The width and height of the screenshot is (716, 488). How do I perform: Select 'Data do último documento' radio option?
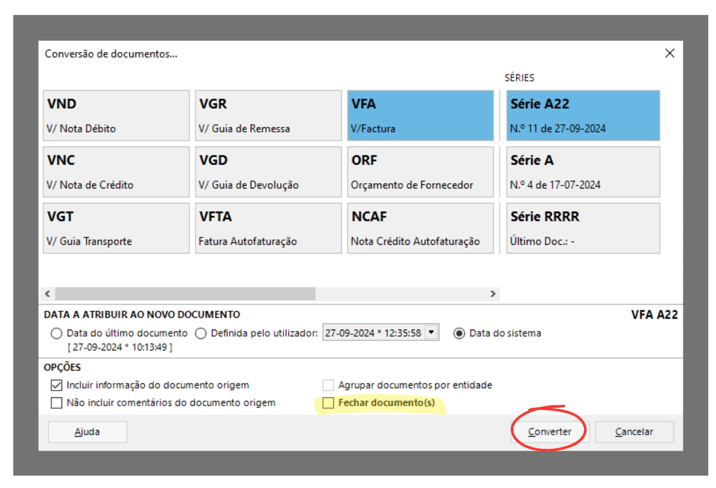[57, 333]
